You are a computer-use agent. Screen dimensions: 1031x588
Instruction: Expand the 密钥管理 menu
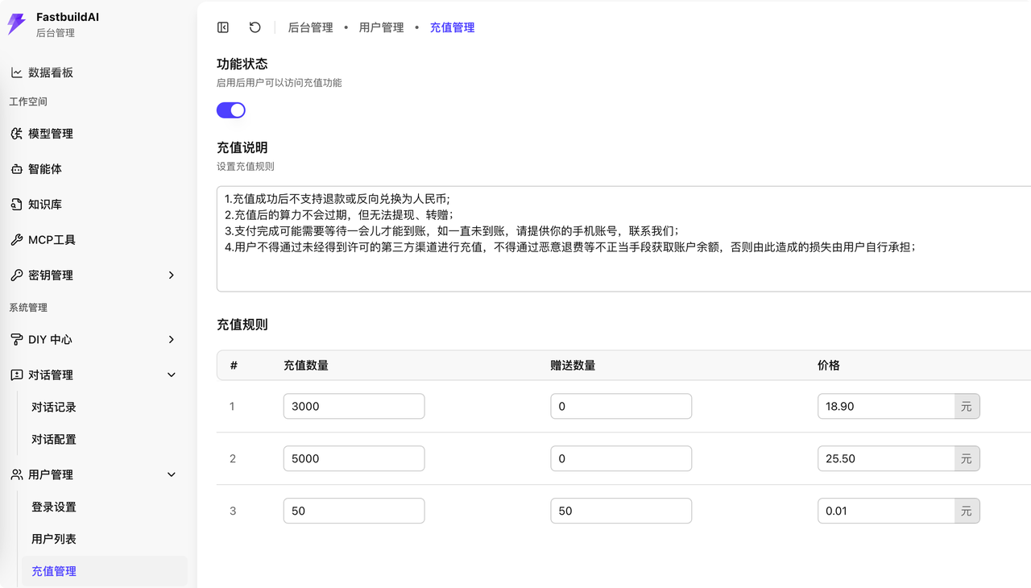tap(50, 275)
